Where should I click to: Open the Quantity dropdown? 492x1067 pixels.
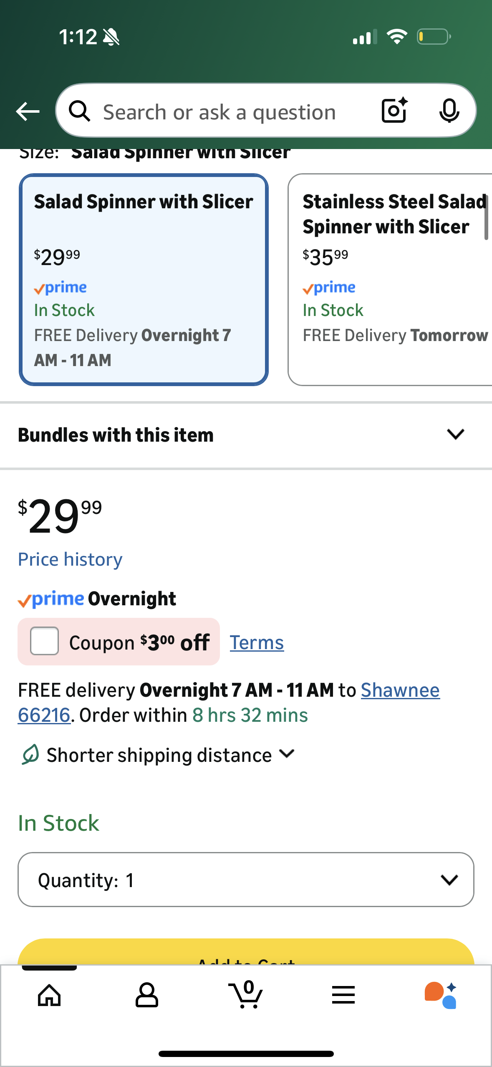coord(246,880)
